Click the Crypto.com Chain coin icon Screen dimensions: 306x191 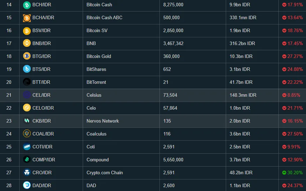pos(27,172)
